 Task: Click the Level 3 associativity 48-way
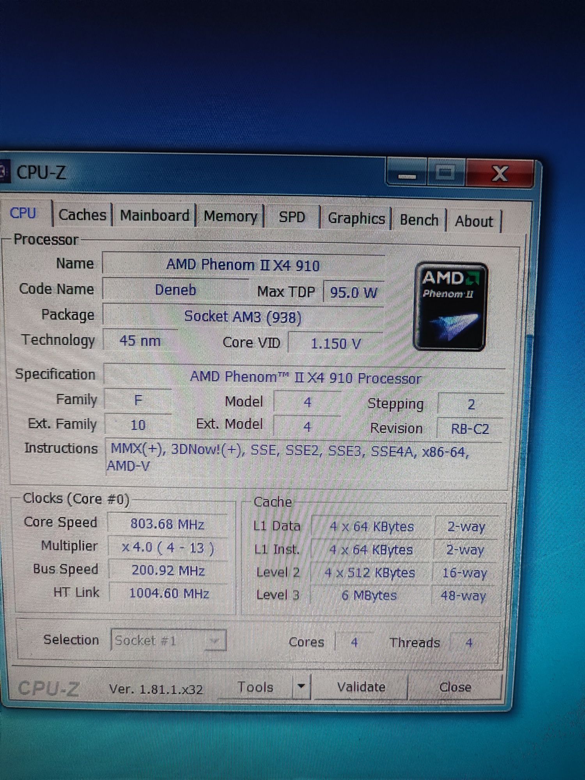[x=463, y=596]
